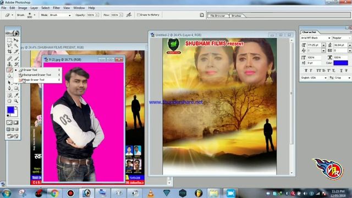Viewport: 352px width, 198px height.
Task: Select the Lasso tool
Action: point(9,46)
